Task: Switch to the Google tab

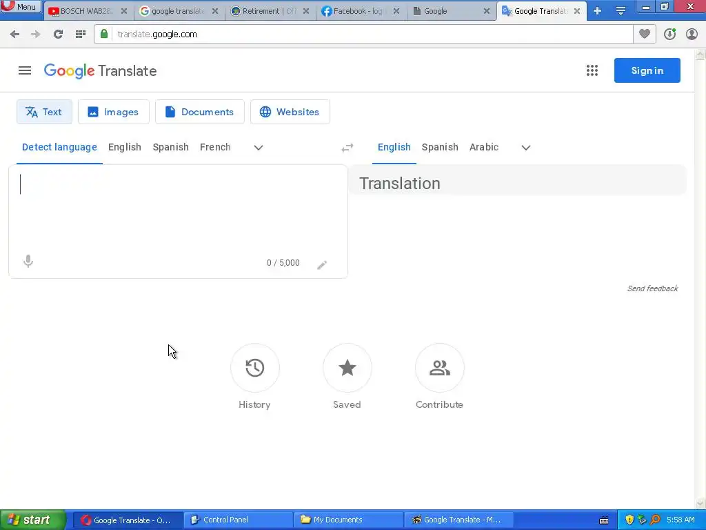Action: [x=450, y=11]
